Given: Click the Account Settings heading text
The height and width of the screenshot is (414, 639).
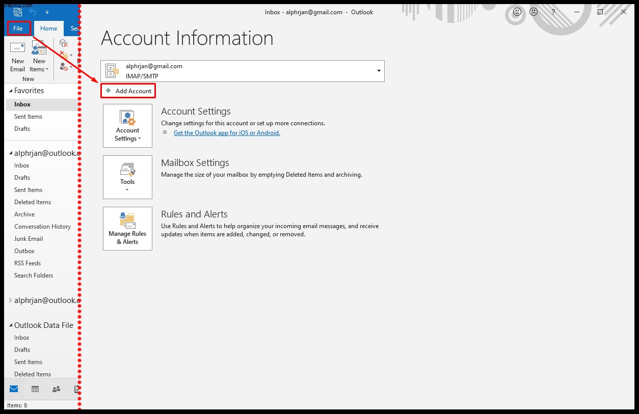Looking at the screenshot, I should [196, 112].
